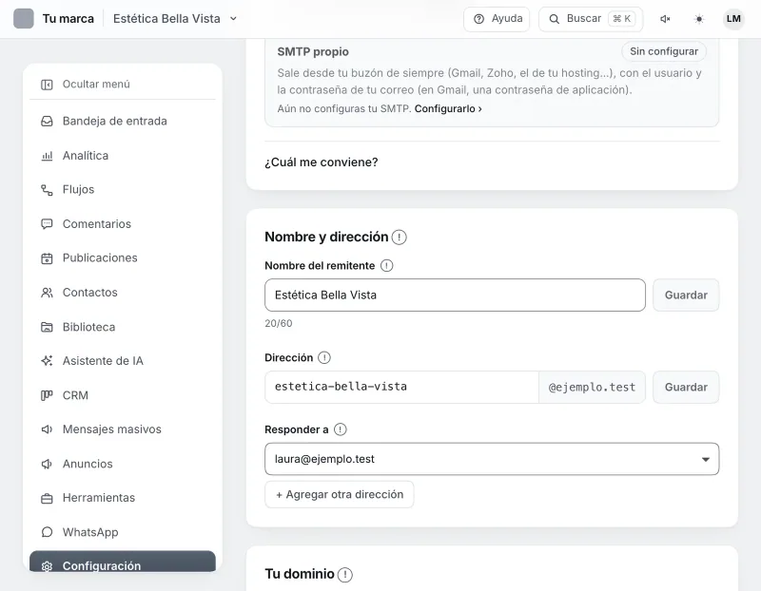Screen dimensions: 761x591
Task: Go to Publicaciones in the sidebar
Action: [123, 257]
